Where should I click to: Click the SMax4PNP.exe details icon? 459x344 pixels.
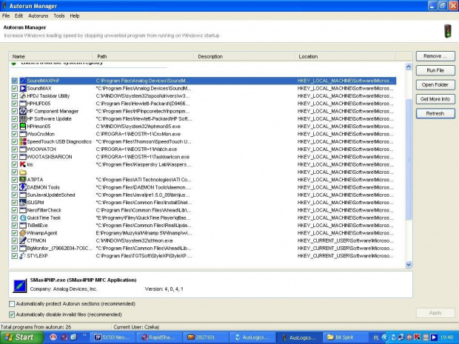click(x=20, y=286)
